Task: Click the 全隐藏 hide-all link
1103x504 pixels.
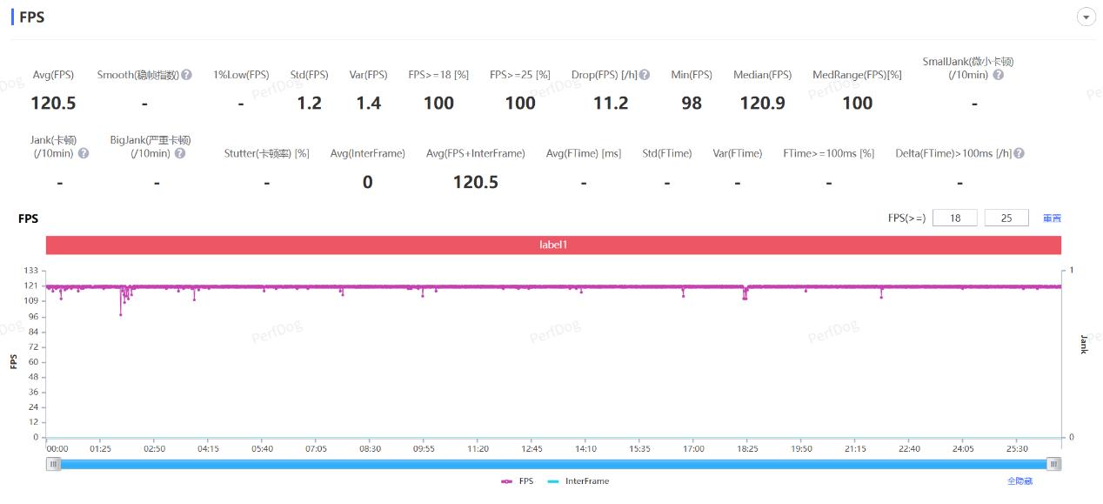Action: pos(1019,481)
